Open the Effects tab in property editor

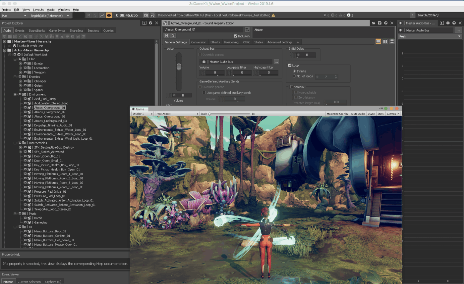pos(215,42)
